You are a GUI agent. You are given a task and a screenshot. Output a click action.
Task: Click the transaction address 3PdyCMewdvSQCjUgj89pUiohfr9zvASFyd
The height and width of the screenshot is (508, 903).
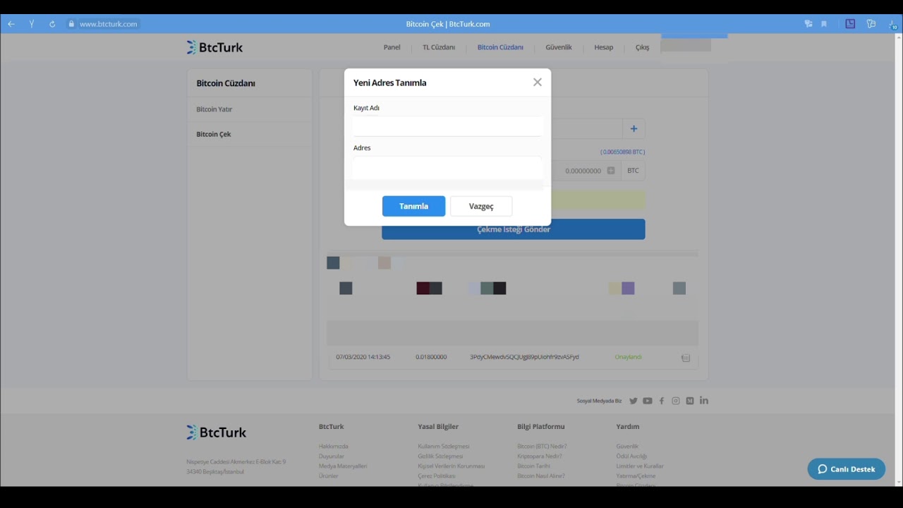(524, 357)
